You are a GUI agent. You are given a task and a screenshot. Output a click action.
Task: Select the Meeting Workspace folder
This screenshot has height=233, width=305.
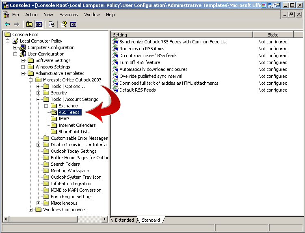[x=70, y=171]
